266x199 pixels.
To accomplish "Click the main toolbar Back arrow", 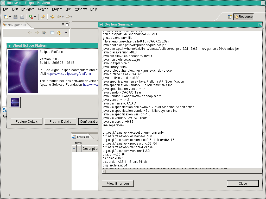I will (x=59, y=17).
